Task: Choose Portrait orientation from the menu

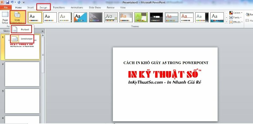Action: click(x=22, y=29)
